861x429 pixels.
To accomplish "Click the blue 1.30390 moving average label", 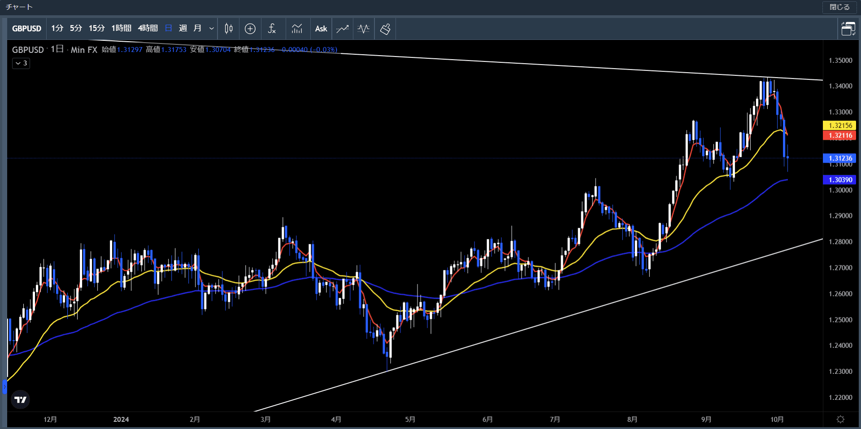I will [840, 180].
